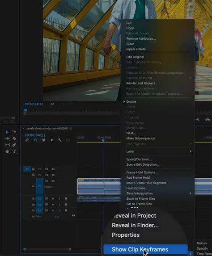This screenshot has width=212, height=256.
Task: Select the Type tool
Action: click(14, 151)
